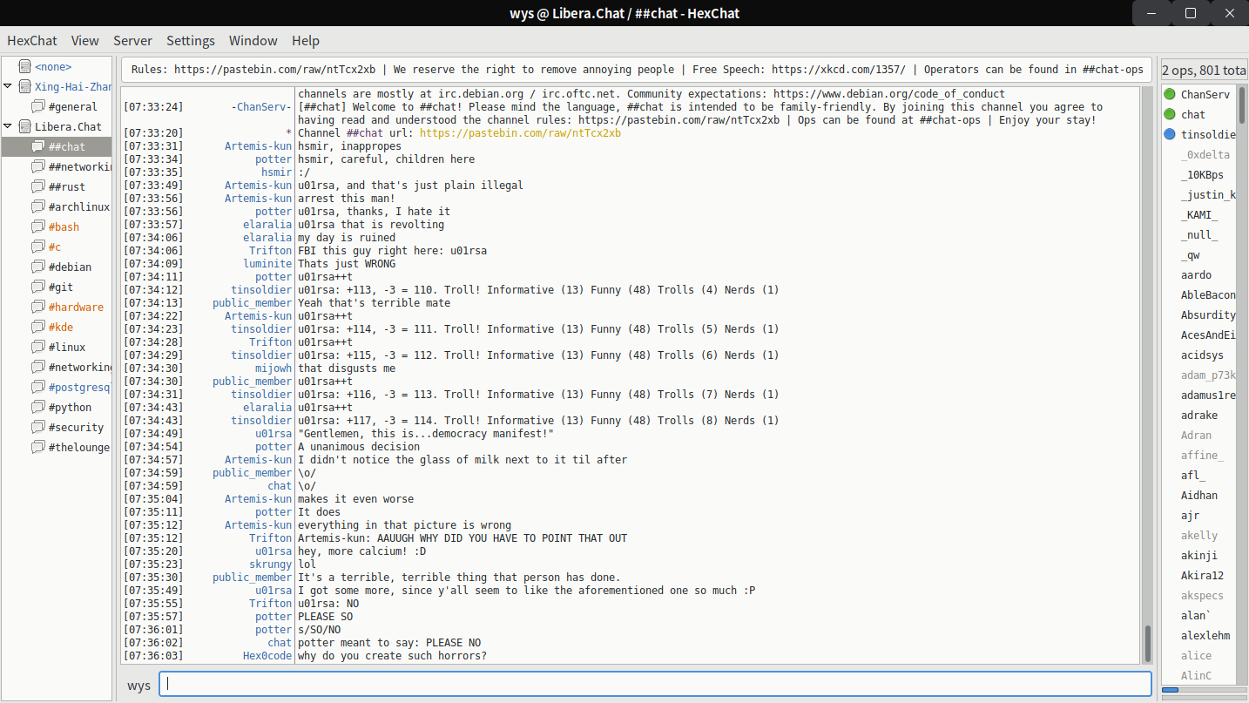Click the channel icon beside #debian
Viewport: 1249px width, 703px height.
(37, 267)
